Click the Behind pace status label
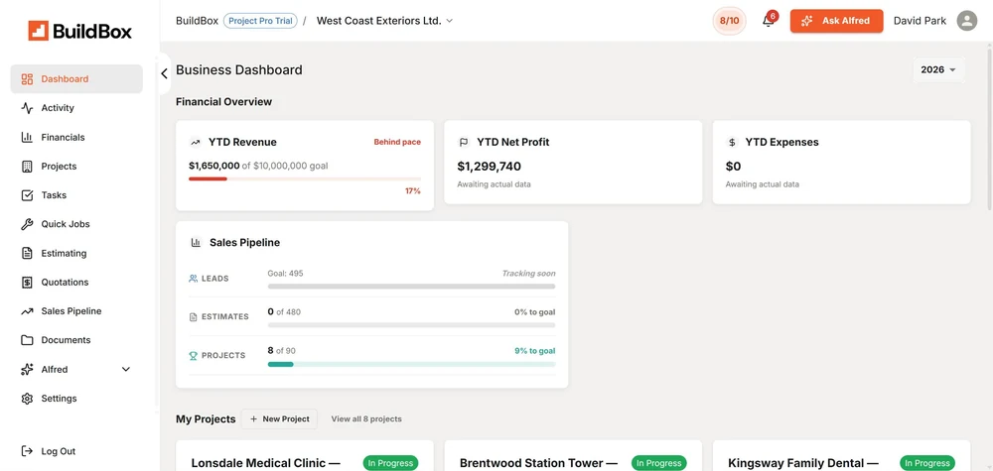The height and width of the screenshot is (471, 993). pos(397,142)
